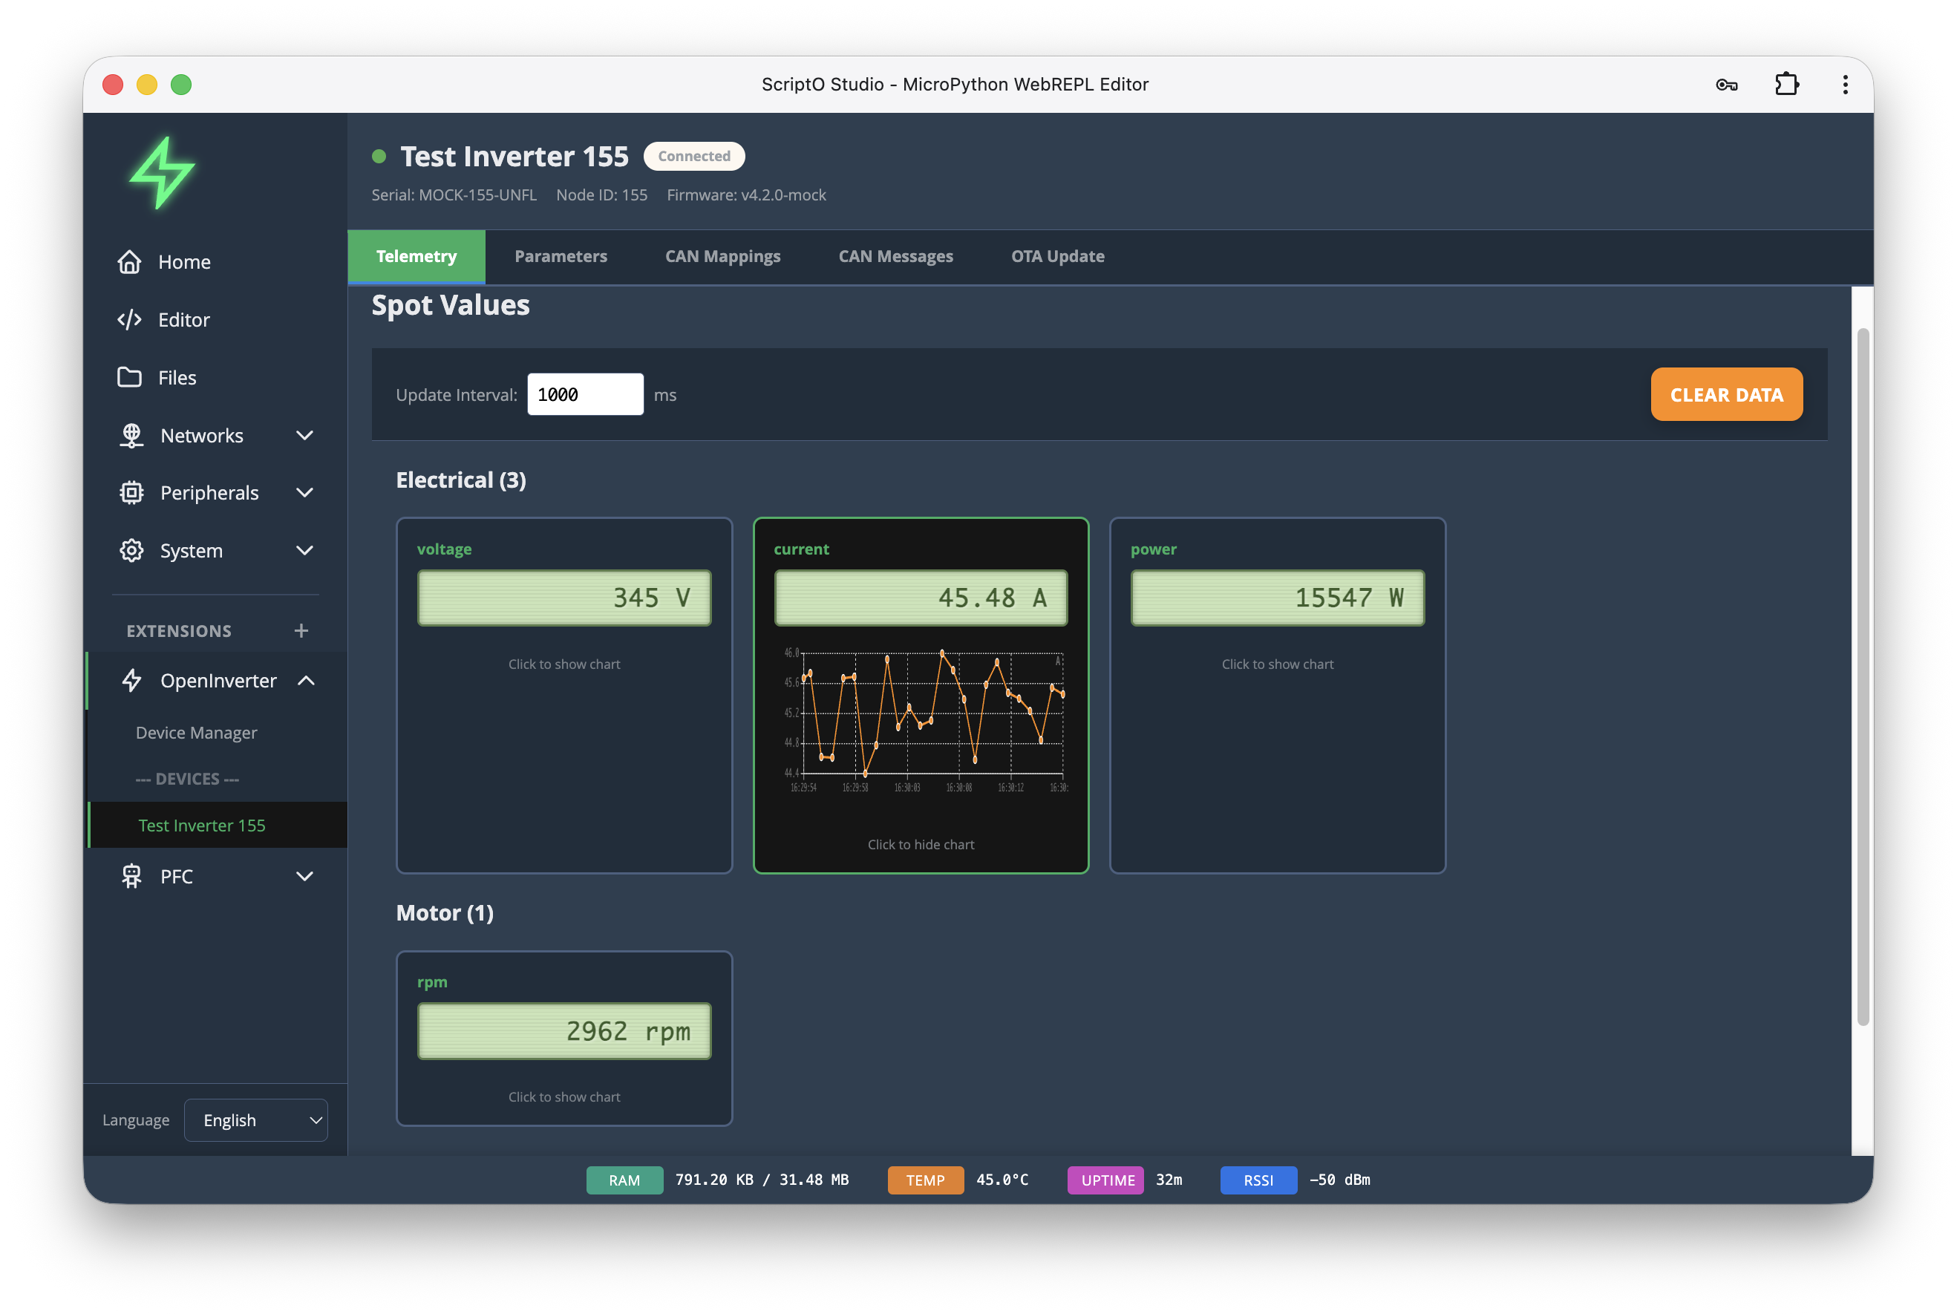The image size is (1957, 1314).
Task: Open the three-dot menu in the title bar
Action: point(1845,85)
